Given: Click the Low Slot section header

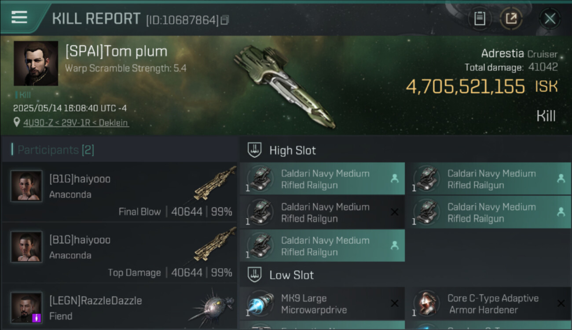Looking at the screenshot, I should [x=291, y=275].
